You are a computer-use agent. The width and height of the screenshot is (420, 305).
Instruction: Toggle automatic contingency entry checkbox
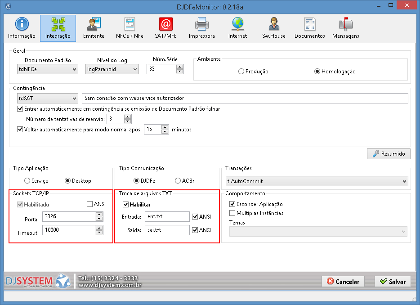pyautogui.click(x=20, y=109)
